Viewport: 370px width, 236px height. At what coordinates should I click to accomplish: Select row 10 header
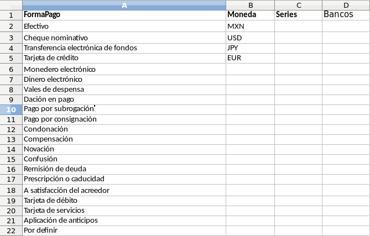11,109
